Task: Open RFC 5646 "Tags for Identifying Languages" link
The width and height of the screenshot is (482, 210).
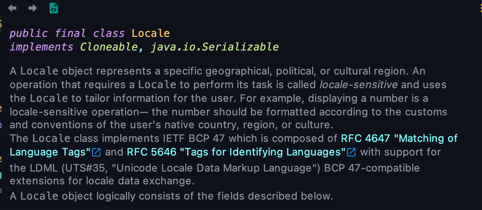Action: [236, 152]
